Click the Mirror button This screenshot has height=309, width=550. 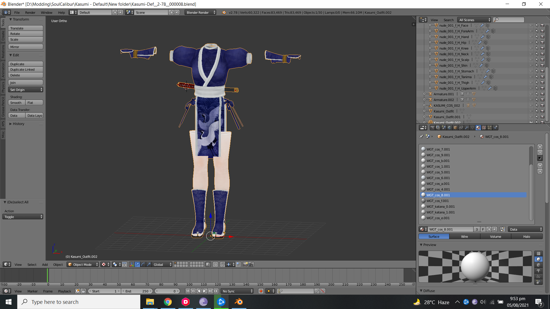25,47
